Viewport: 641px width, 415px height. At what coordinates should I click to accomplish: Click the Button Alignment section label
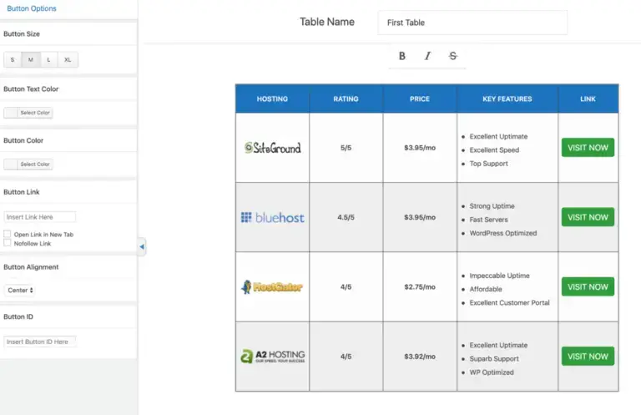coord(31,267)
